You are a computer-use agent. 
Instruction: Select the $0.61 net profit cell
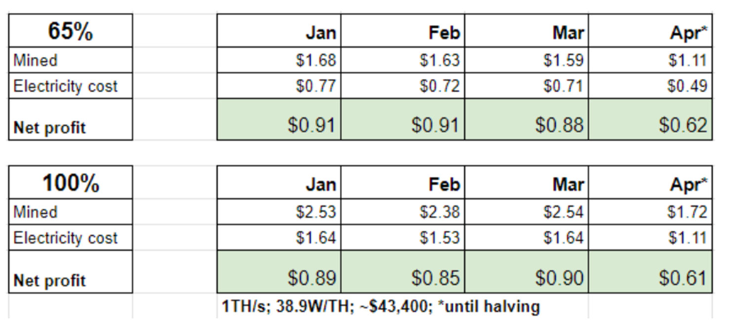click(651, 272)
